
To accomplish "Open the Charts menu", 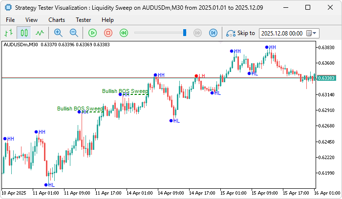I will point(57,20).
